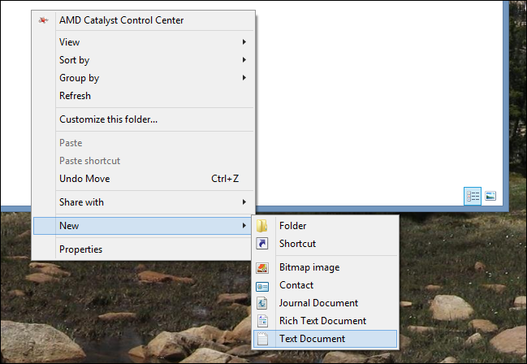527x364 pixels.
Task: Open Properties from the context menu
Action: 80,249
